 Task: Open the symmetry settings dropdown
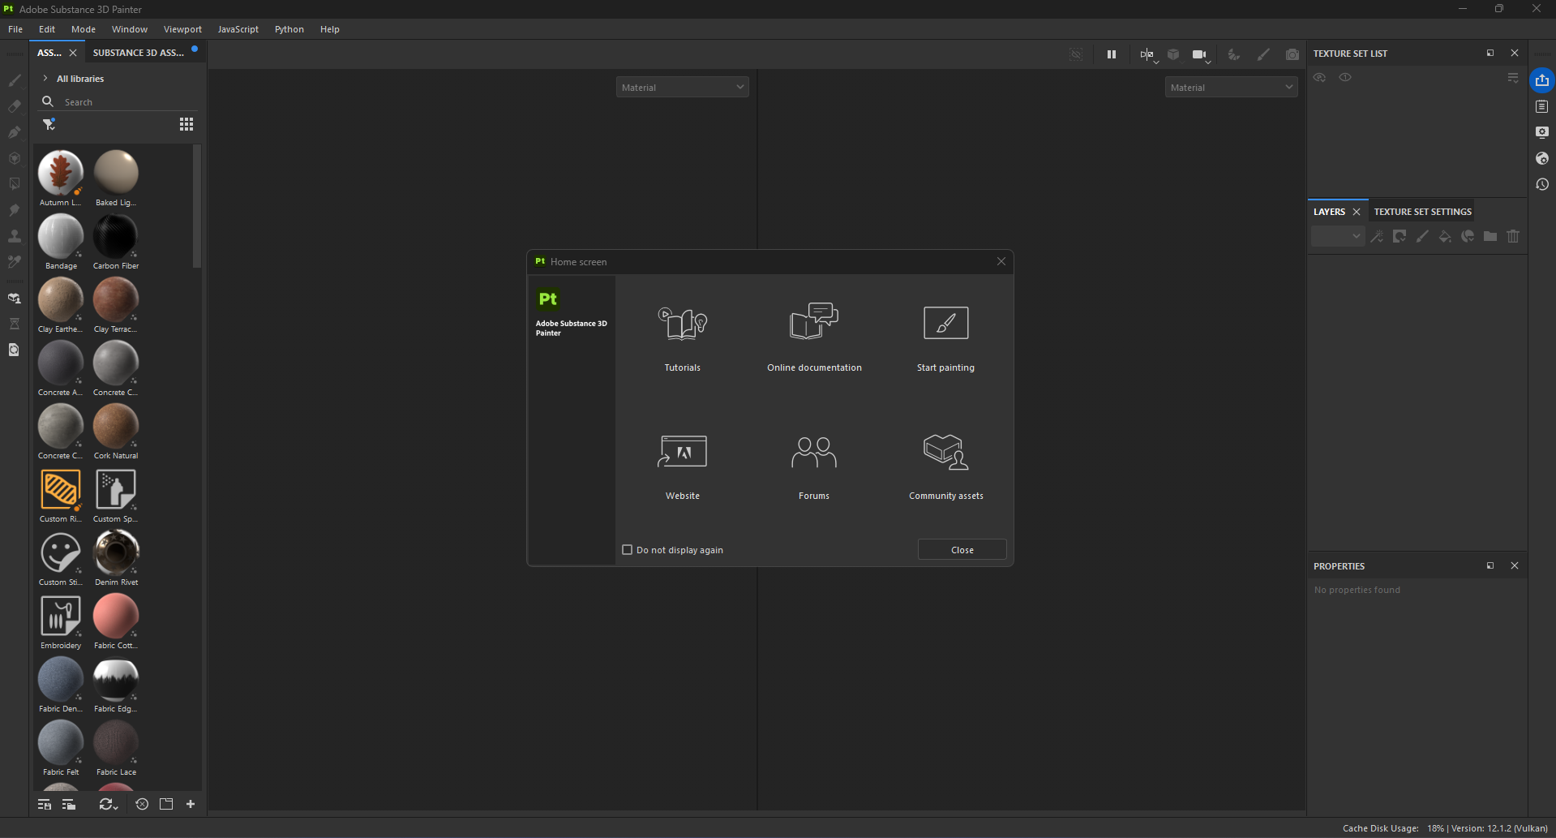tap(1147, 55)
